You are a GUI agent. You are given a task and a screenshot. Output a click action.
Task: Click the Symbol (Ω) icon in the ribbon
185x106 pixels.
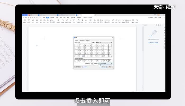coord(113,21)
